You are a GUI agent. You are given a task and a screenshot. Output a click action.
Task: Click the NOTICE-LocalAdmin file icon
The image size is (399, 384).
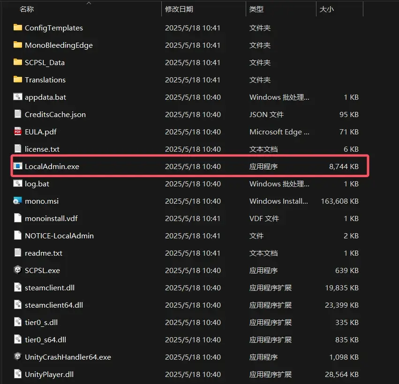click(x=17, y=236)
